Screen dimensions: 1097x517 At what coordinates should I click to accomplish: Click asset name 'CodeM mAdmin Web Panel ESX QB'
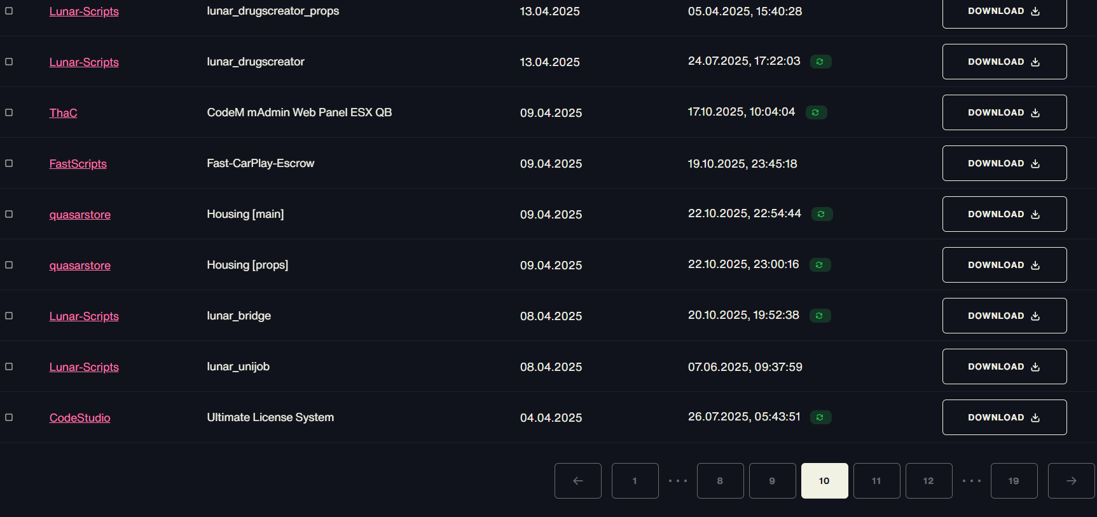(300, 112)
